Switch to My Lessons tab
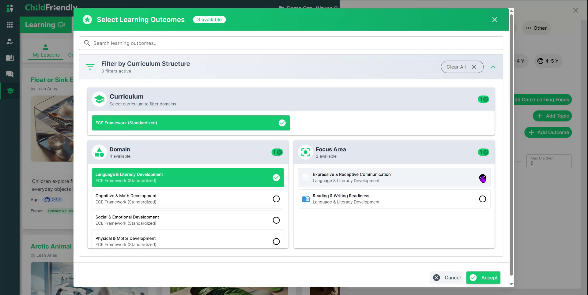This screenshot has width=588, height=295. [x=46, y=51]
